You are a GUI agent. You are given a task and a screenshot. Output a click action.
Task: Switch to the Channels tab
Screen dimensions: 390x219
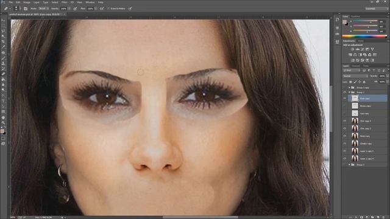tap(355, 66)
